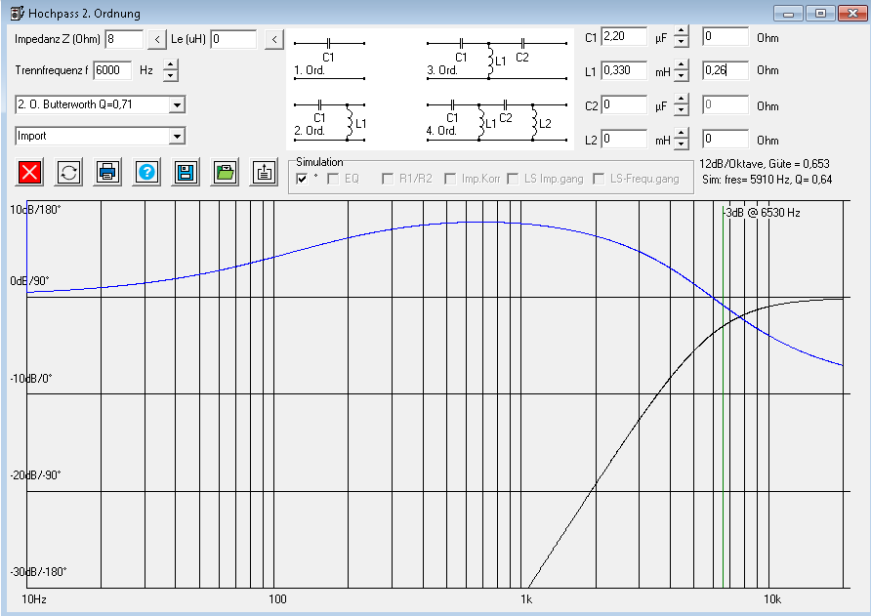Click the C2 row Ohm resistance field
This screenshot has width=871, height=616.
[x=726, y=105]
